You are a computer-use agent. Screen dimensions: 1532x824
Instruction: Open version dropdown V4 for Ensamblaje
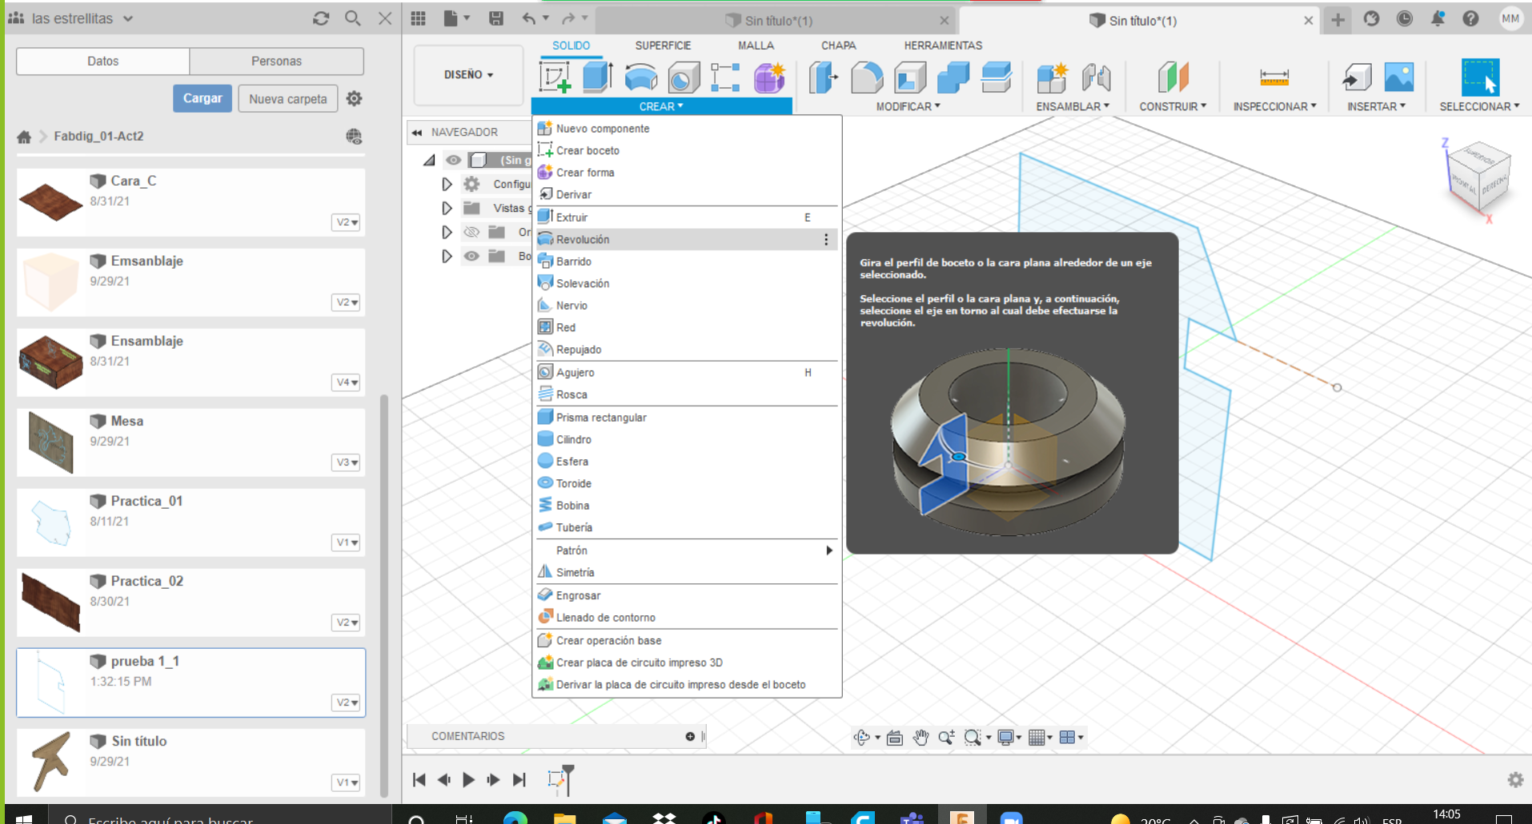347,382
